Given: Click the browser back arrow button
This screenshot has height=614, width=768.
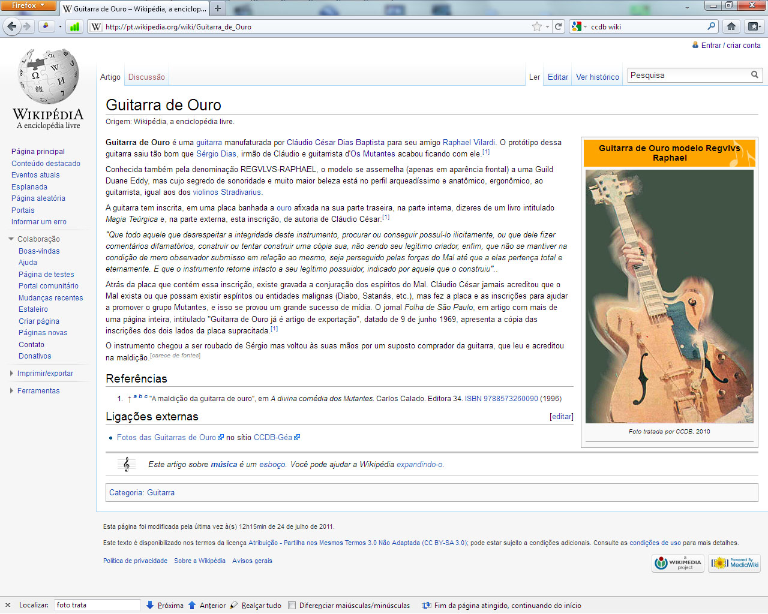Looking at the screenshot, I should (11, 26).
